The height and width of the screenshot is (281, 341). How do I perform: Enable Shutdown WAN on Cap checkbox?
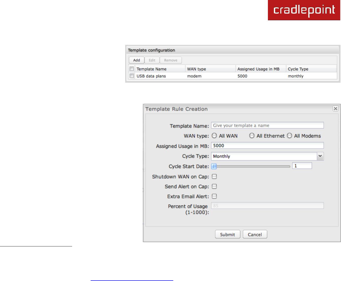pos(214,177)
